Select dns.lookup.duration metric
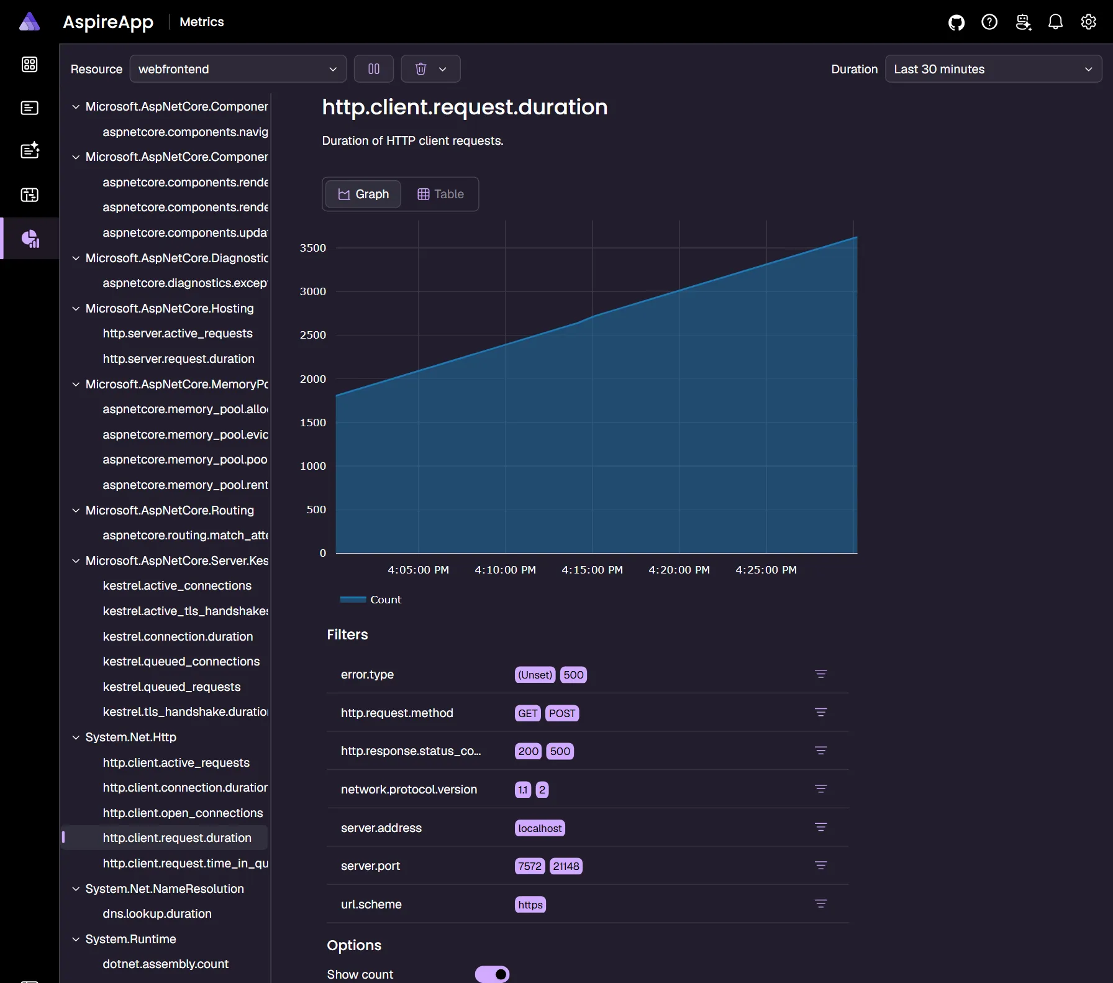Image resolution: width=1113 pixels, height=983 pixels. click(x=157, y=914)
